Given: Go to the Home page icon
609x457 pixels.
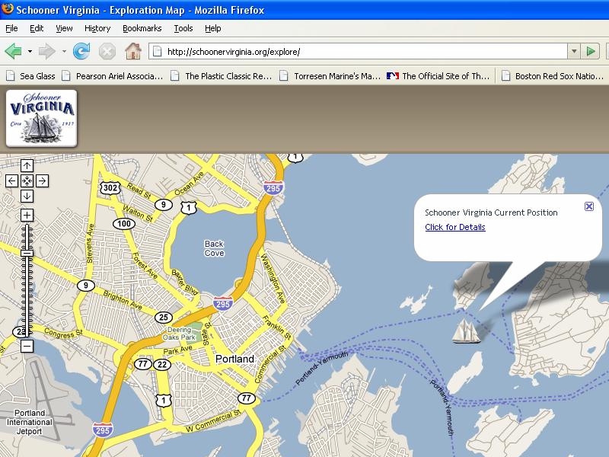Looking at the screenshot, I should 132,51.
